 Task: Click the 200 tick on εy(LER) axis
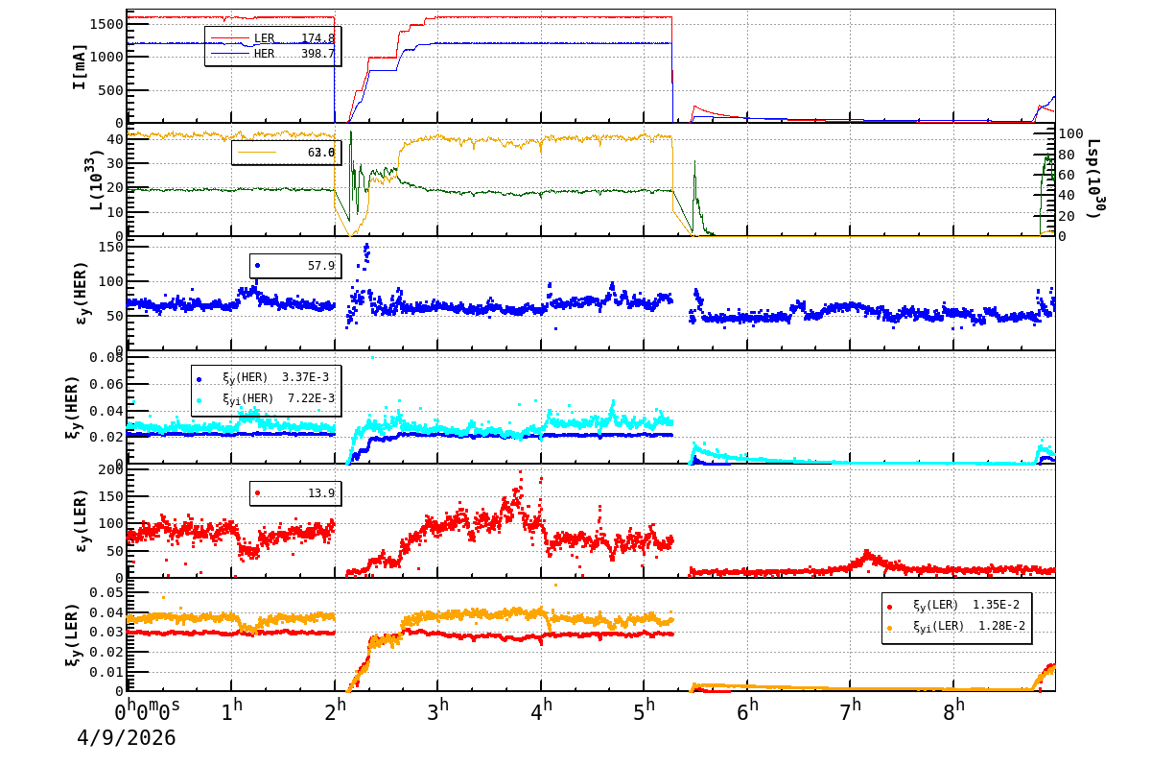pos(110,470)
